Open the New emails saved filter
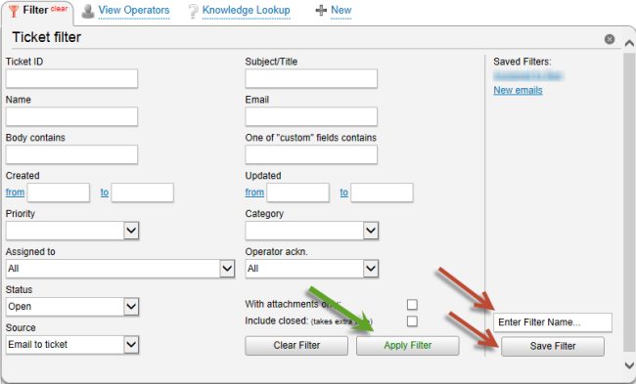Image resolution: width=636 pixels, height=384 pixels. [x=518, y=90]
